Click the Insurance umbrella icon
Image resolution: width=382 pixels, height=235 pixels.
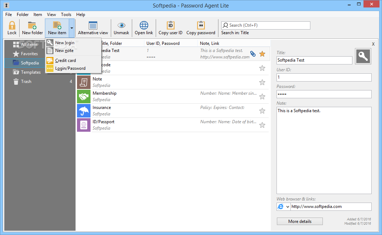[x=83, y=111]
